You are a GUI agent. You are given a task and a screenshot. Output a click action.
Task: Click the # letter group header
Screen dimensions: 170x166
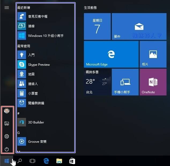pos(19,113)
